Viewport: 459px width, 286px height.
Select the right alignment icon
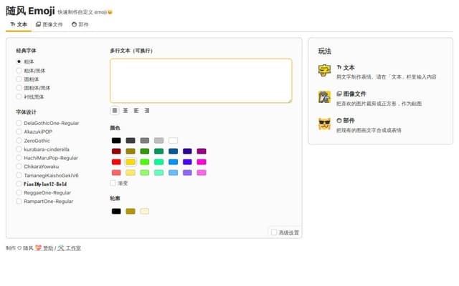pos(147,111)
